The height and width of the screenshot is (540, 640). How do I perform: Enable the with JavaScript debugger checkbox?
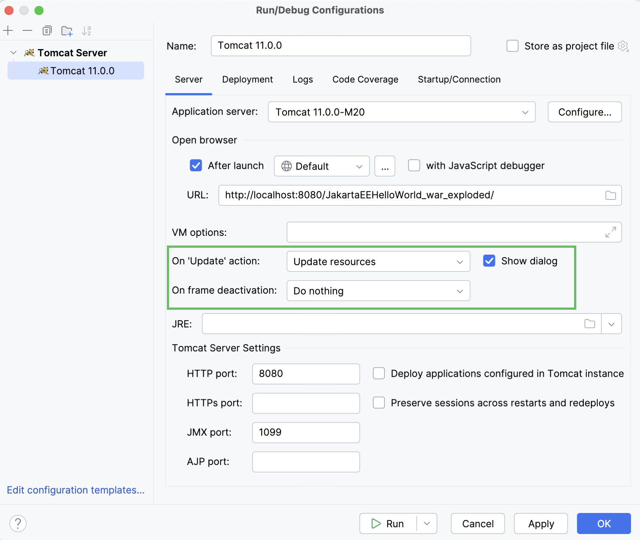(x=414, y=165)
